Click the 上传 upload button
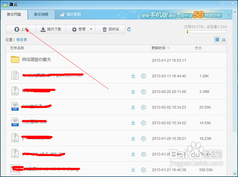238x177 pixels. (21, 29)
